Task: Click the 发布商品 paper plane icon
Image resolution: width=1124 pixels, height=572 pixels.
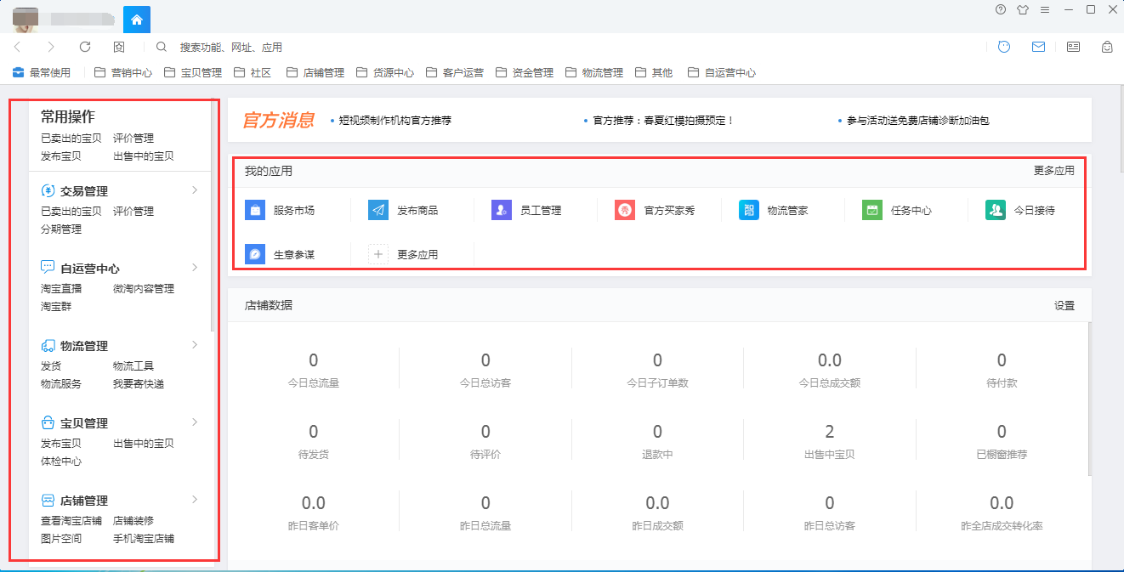Action: [378, 210]
